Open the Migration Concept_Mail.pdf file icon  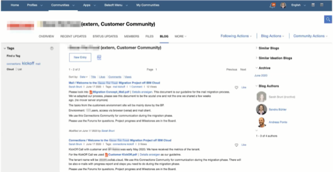91,92
